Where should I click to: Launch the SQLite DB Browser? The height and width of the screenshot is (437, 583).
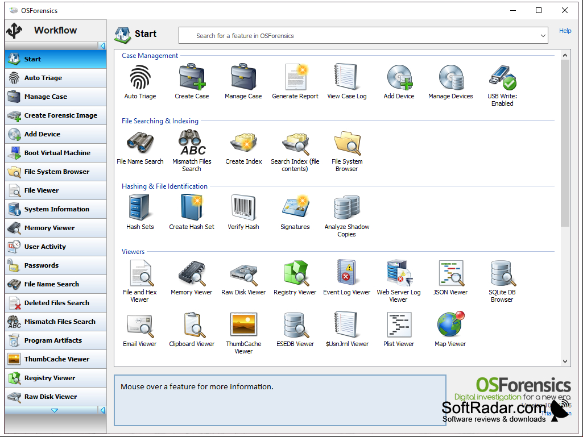pos(502,281)
